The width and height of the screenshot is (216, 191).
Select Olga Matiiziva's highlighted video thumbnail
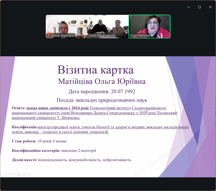(149, 27)
